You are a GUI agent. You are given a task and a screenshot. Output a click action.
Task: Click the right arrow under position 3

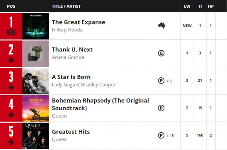[11, 88]
